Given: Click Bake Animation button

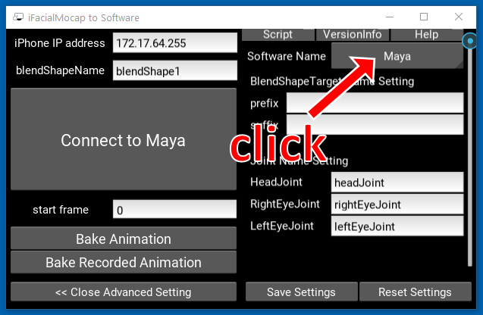Looking at the screenshot, I should 124,239.
